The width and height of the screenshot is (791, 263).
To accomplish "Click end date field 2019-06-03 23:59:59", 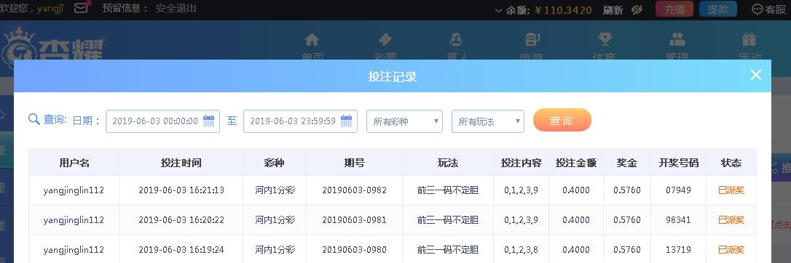I will (x=300, y=121).
